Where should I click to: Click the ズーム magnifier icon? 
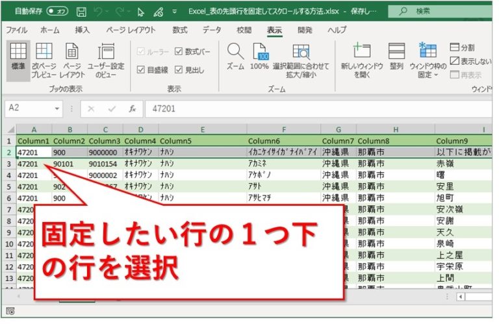235,56
